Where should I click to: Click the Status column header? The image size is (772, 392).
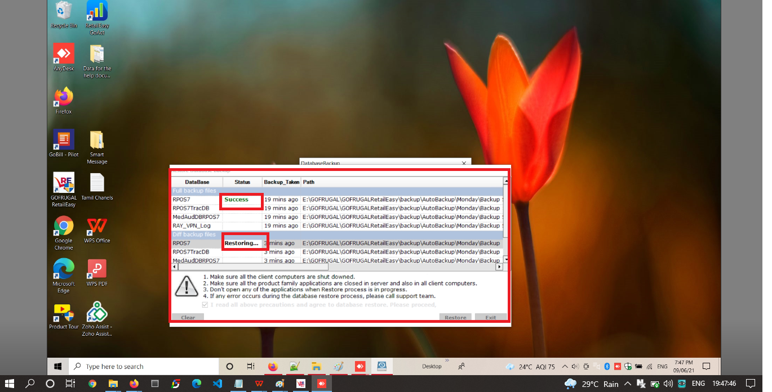242,182
